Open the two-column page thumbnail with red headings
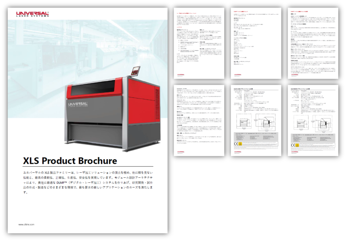The width and height of the screenshot is (346, 241). click(199, 43)
